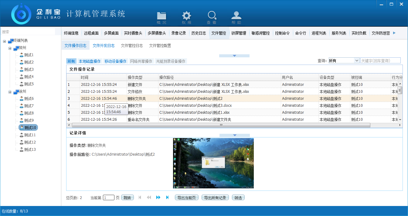This screenshot has width=408, height=216.
Task: Switch to the 历史日志 tab
Action: (199, 33)
